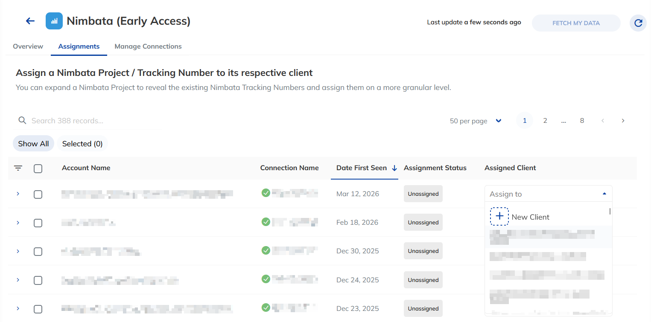Click the Unassigned badge in Mar 12, 2026 row
Viewport: 651px width, 322px height.
coord(423,194)
